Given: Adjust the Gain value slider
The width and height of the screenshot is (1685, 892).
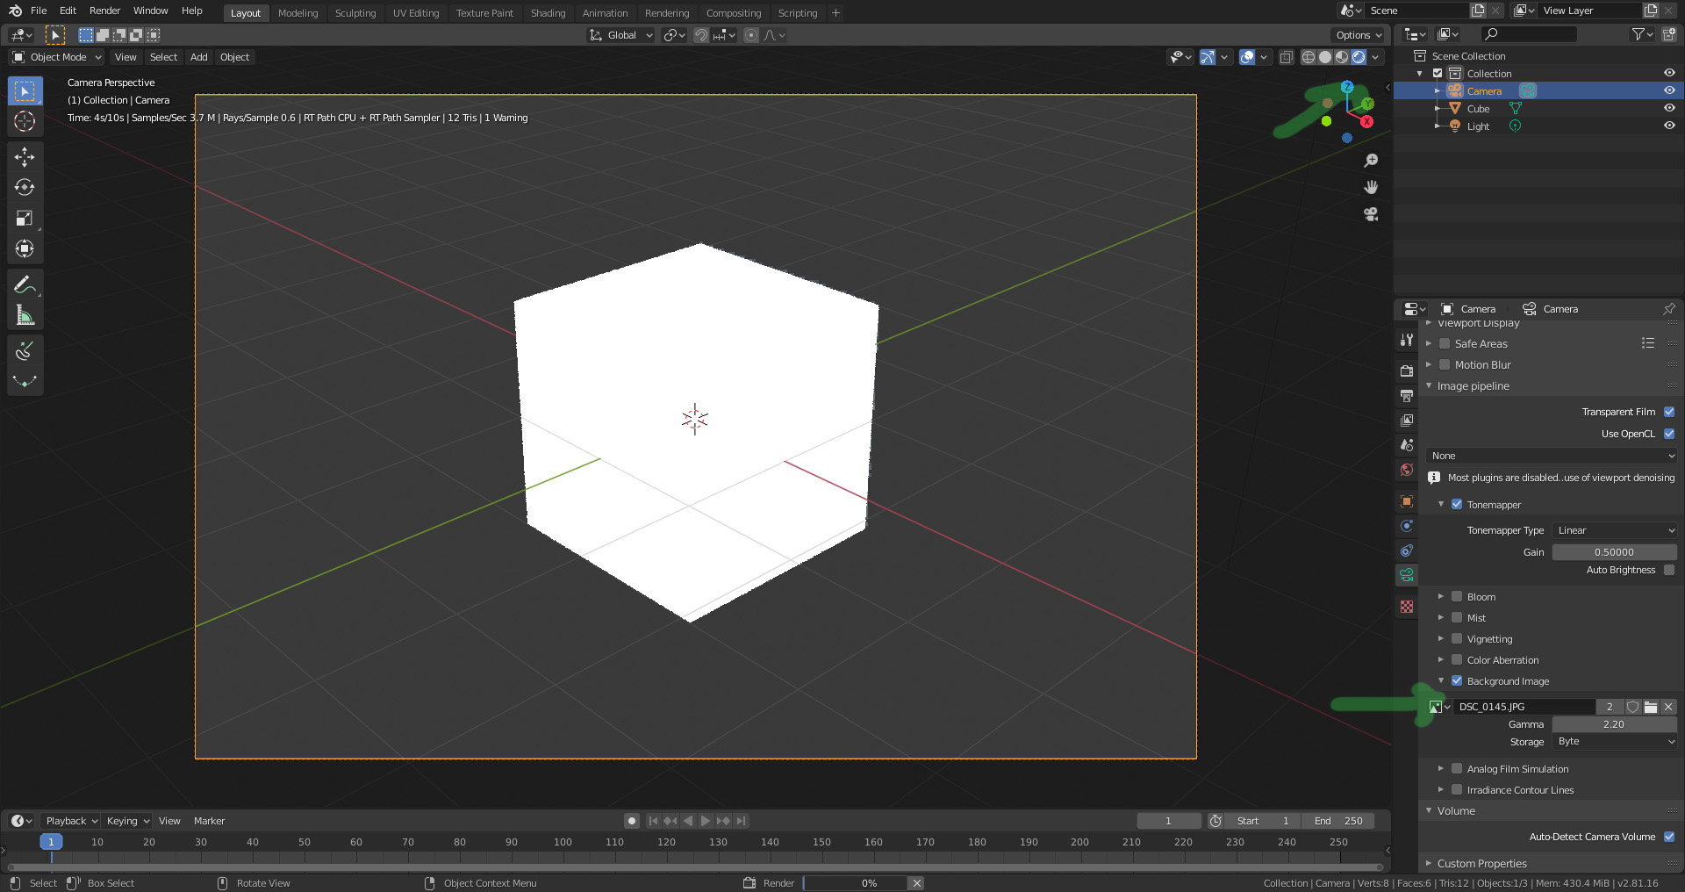Looking at the screenshot, I should coord(1613,552).
